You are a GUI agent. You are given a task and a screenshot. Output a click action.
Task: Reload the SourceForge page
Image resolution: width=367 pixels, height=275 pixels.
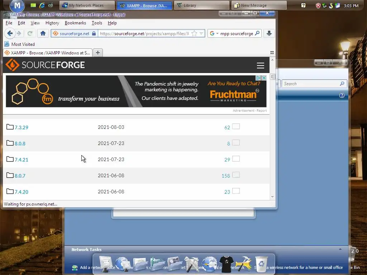click(x=30, y=33)
